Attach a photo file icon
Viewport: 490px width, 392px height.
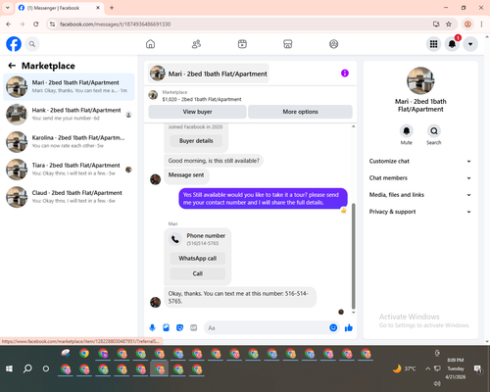pos(167,327)
